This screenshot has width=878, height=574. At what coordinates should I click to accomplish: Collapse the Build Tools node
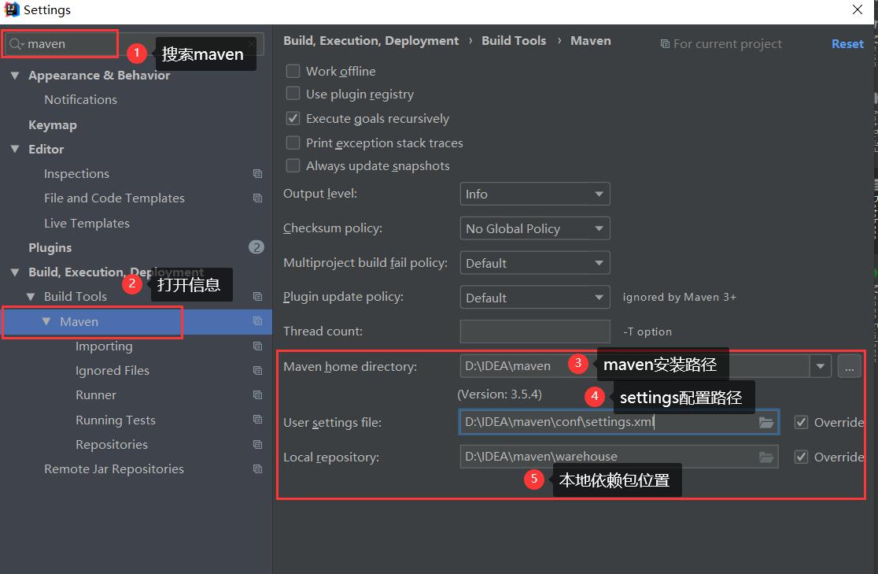pos(31,297)
